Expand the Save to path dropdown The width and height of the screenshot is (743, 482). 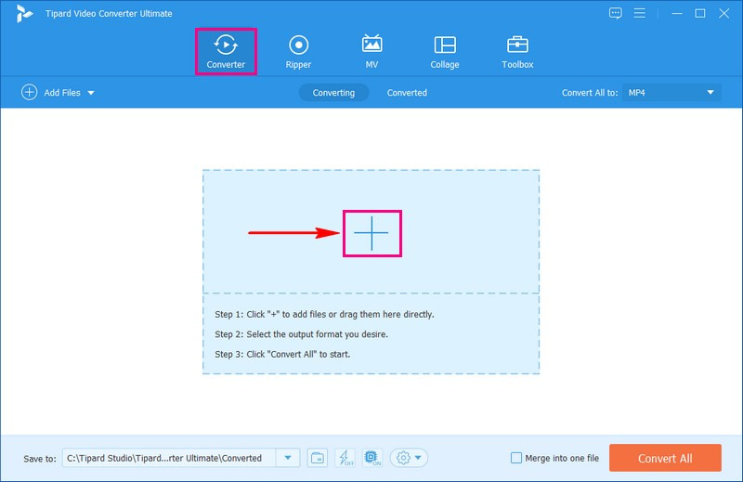click(x=289, y=458)
